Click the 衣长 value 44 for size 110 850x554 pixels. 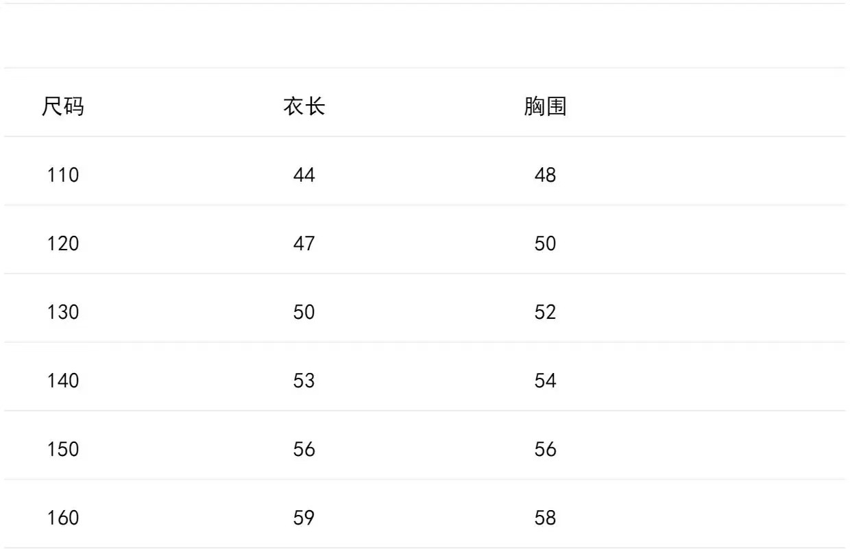click(304, 176)
